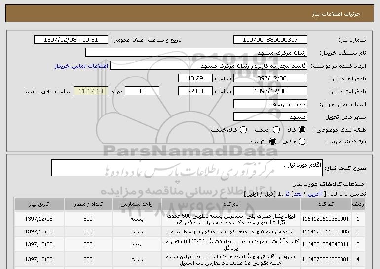
Task: Click the buyer name field زندان مرکزی مشهد
Action: tap(196, 53)
